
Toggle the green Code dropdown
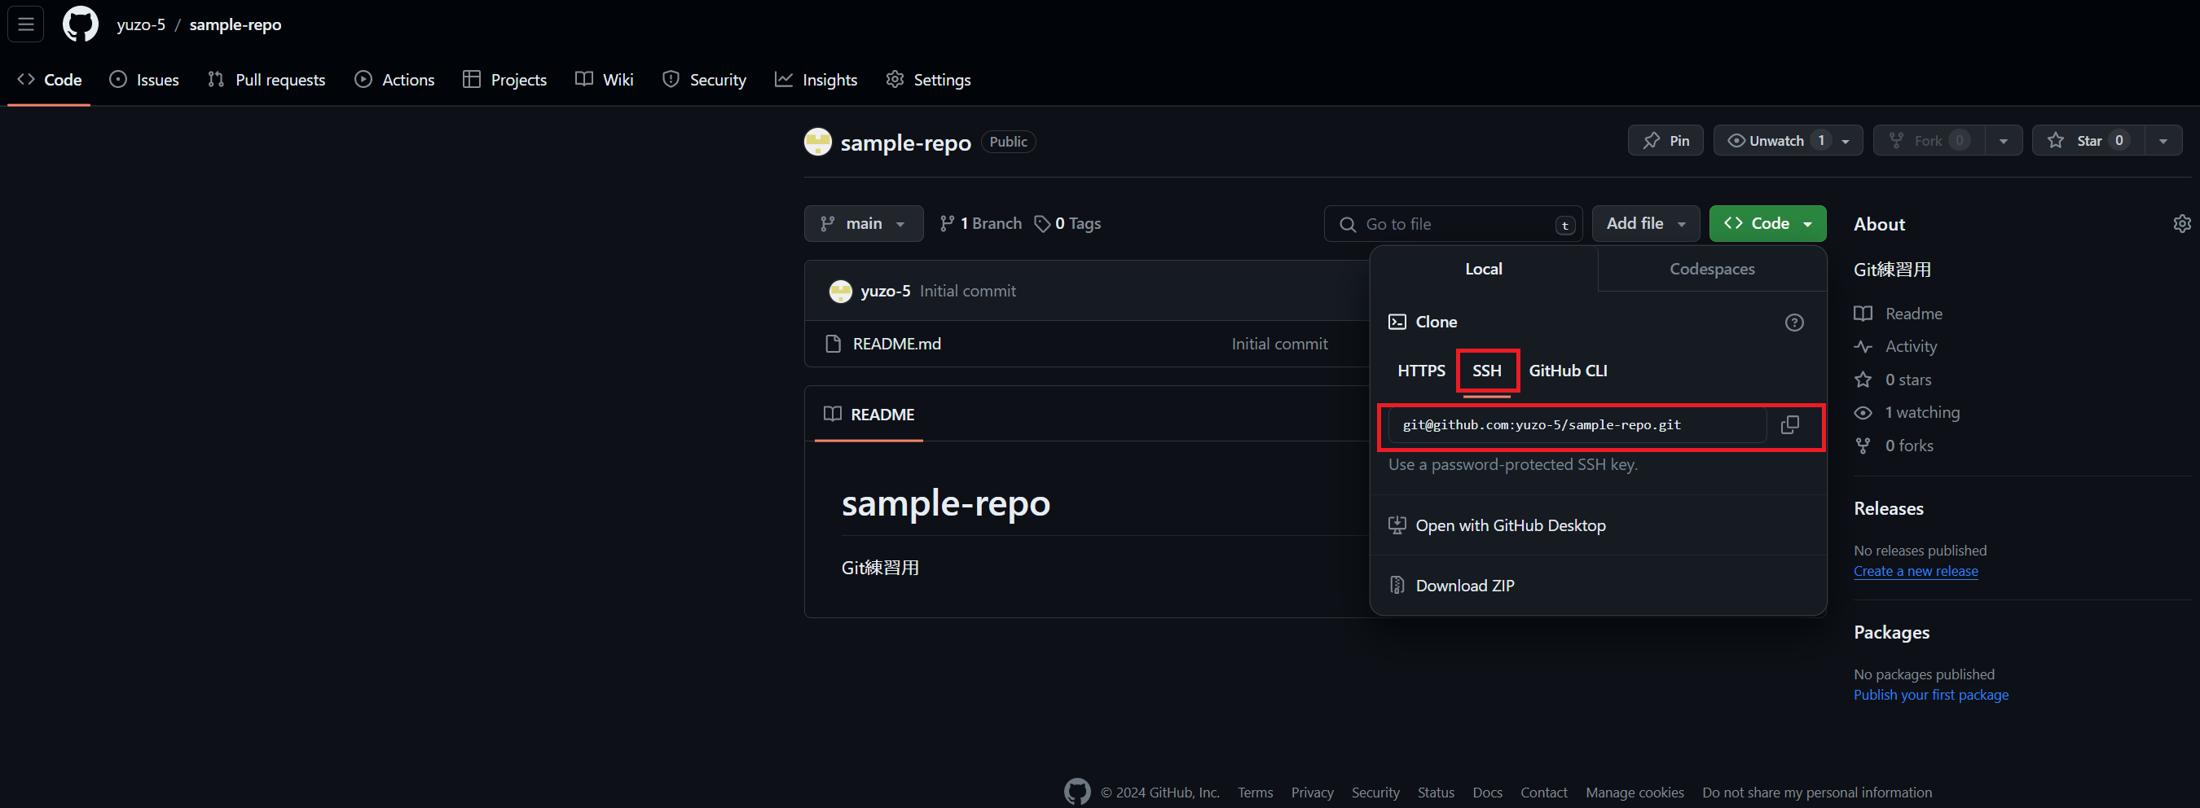[1767, 224]
